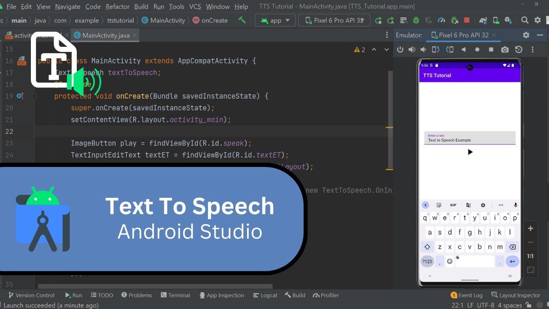Zoom in the emulator view
The width and height of the screenshot is (549, 309).
tap(531, 228)
